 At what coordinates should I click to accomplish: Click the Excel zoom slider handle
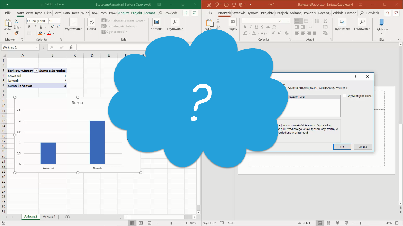[x=171, y=223]
